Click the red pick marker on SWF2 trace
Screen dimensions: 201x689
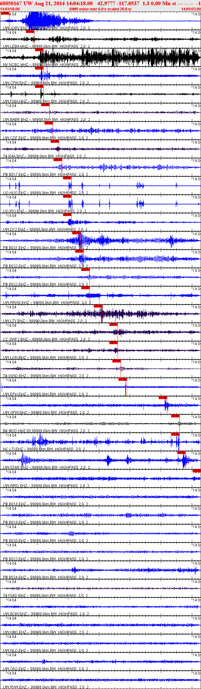114,324
